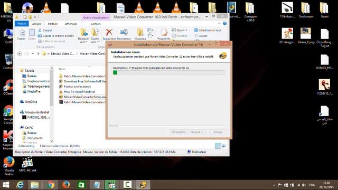Viewport: 338px width, 190px height.
Task: Click the Nom column header
Action: 62,69
